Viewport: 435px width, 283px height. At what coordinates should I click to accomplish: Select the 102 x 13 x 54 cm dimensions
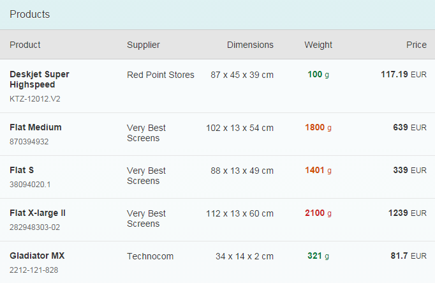click(x=239, y=128)
